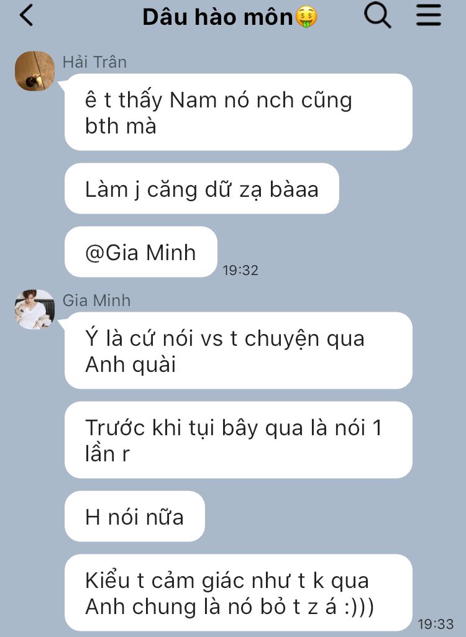The width and height of the screenshot is (466, 637).
Task: Select message 'Kiểu t cảm giác như'
Action: pyautogui.click(x=239, y=593)
